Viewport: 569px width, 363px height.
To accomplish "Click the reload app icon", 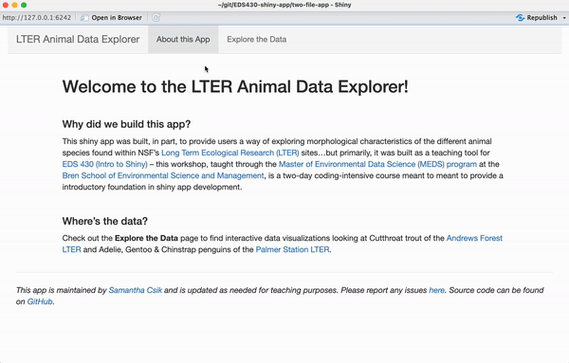I will [x=156, y=17].
